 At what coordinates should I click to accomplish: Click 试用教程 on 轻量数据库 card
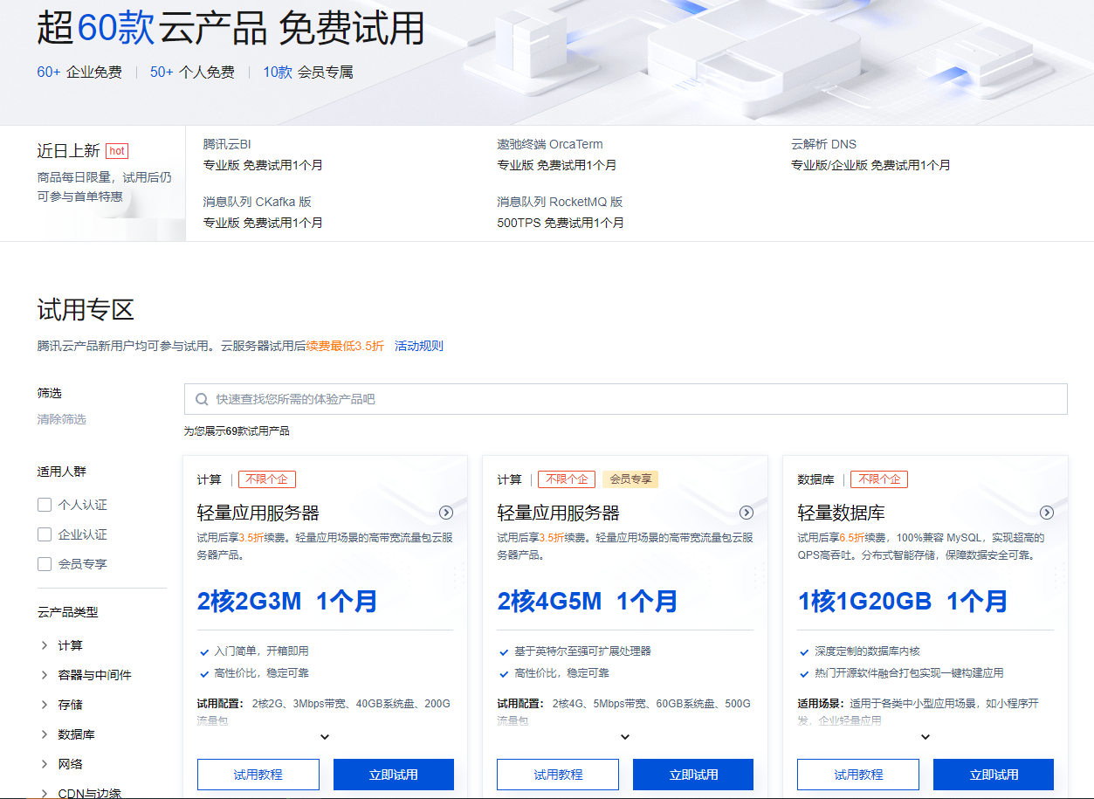pyautogui.click(x=858, y=775)
